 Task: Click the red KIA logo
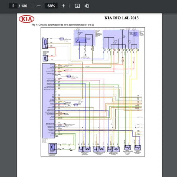[x=27, y=19]
